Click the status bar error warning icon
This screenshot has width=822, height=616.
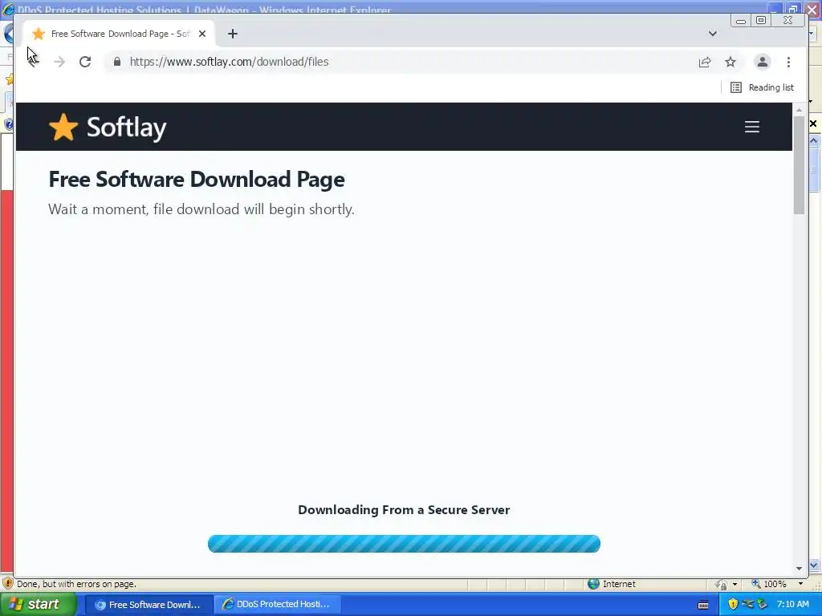click(x=7, y=584)
